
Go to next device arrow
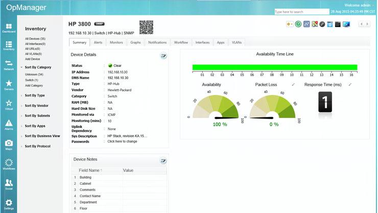point(367,24)
